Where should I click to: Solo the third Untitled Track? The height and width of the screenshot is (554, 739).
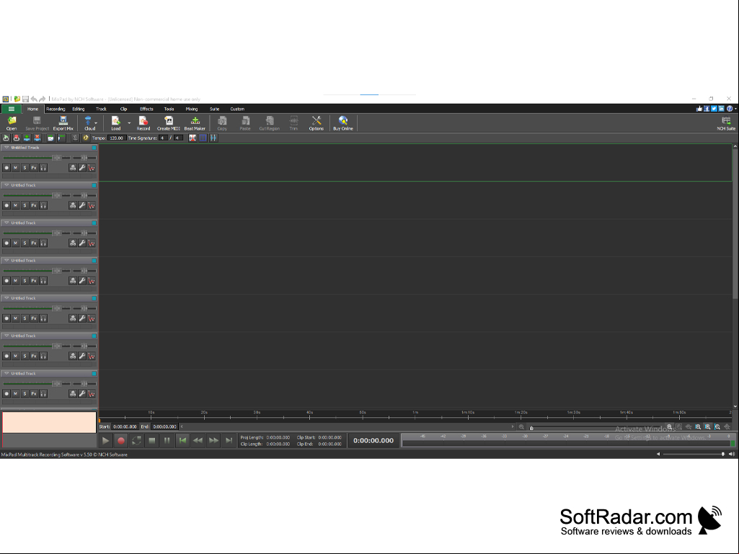pyautogui.click(x=25, y=243)
